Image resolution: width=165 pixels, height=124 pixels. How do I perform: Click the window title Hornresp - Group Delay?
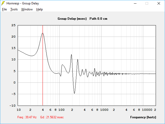point(23,3)
